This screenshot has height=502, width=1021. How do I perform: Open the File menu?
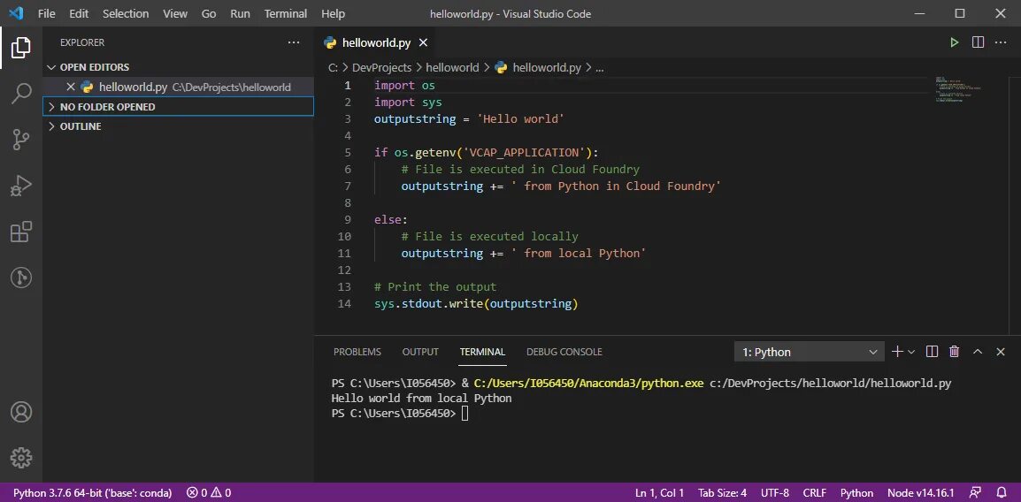(46, 13)
